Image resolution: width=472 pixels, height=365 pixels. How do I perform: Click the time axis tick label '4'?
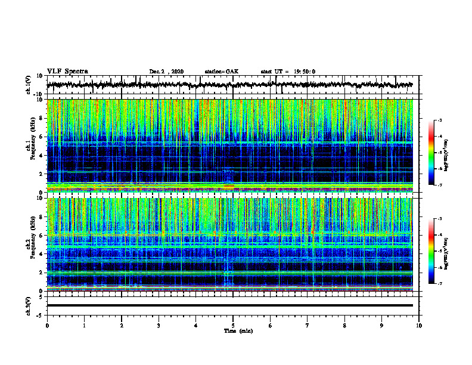pos(196,326)
